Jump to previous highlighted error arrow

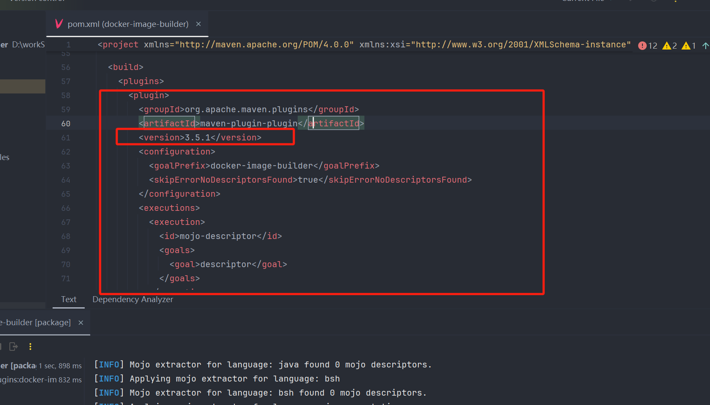click(705, 46)
